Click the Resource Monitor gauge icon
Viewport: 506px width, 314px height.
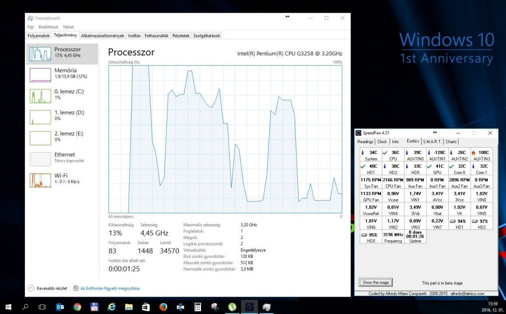tap(76, 288)
